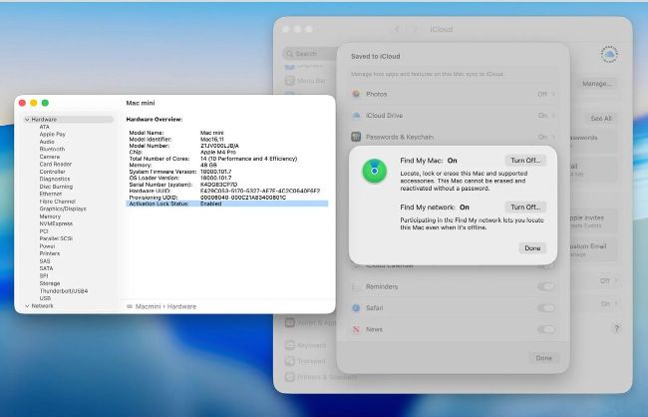Click the help question mark button
Screen dimensions: 648x417
pos(616,328)
